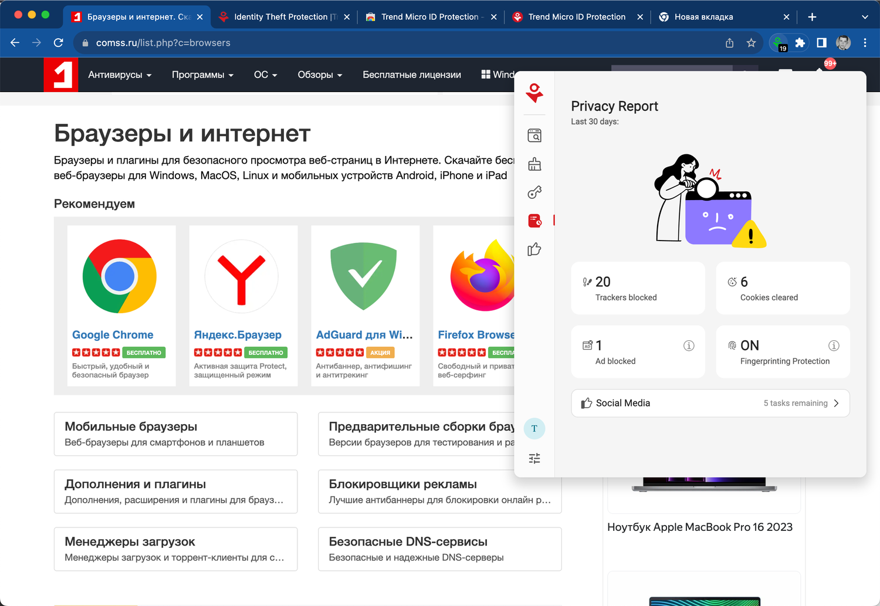Open the Мобильные браузеры category
880x606 pixels.
point(175,434)
